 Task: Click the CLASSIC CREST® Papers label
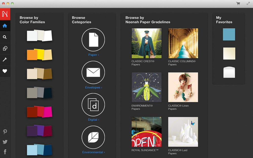click(x=143, y=63)
